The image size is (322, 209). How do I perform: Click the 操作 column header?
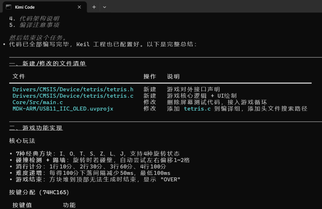point(150,77)
